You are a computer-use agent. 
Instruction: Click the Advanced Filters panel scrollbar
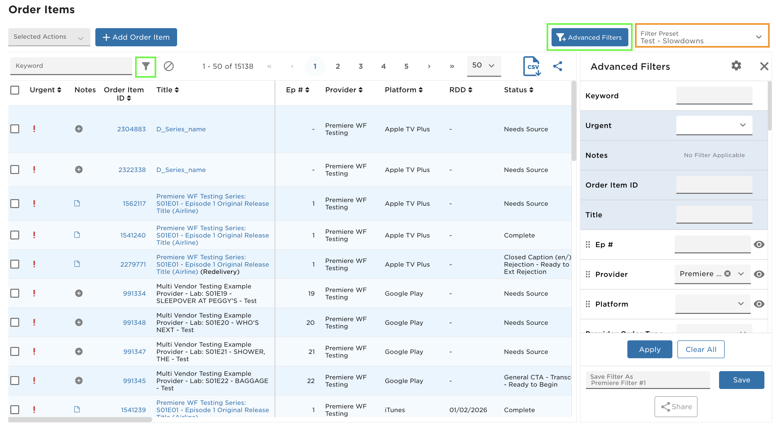(x=770, y=106)
